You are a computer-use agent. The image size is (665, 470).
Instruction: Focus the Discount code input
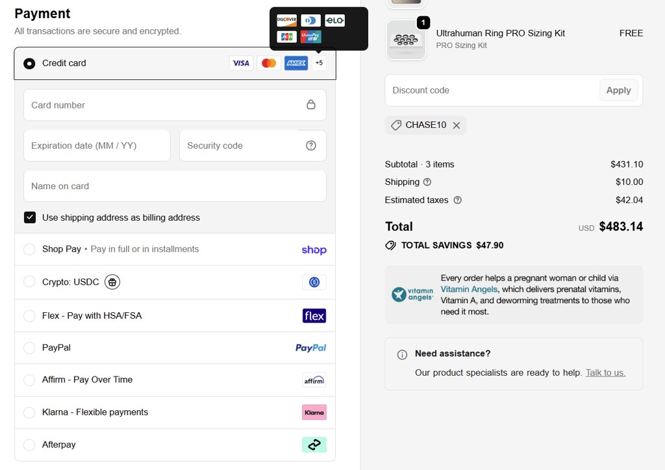[492, 90]
